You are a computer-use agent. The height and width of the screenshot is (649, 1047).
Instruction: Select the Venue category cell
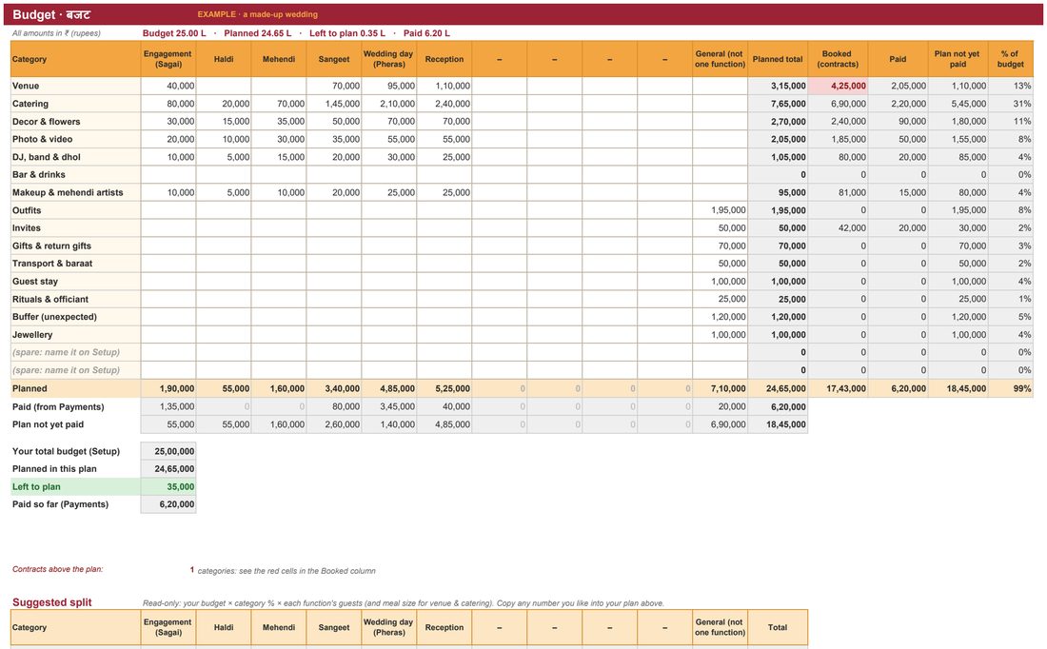(75, 86)
